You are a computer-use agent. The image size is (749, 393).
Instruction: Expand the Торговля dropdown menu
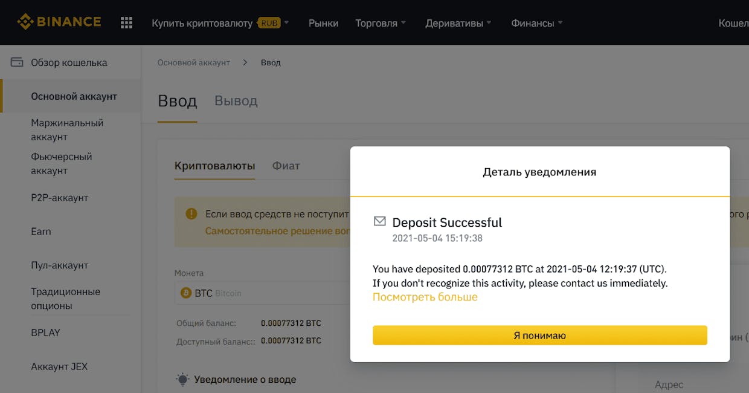381,23
